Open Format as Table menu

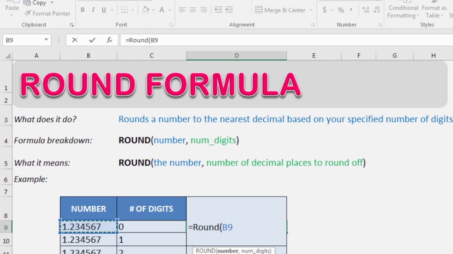pyautogui.click(x=434, y=12)
